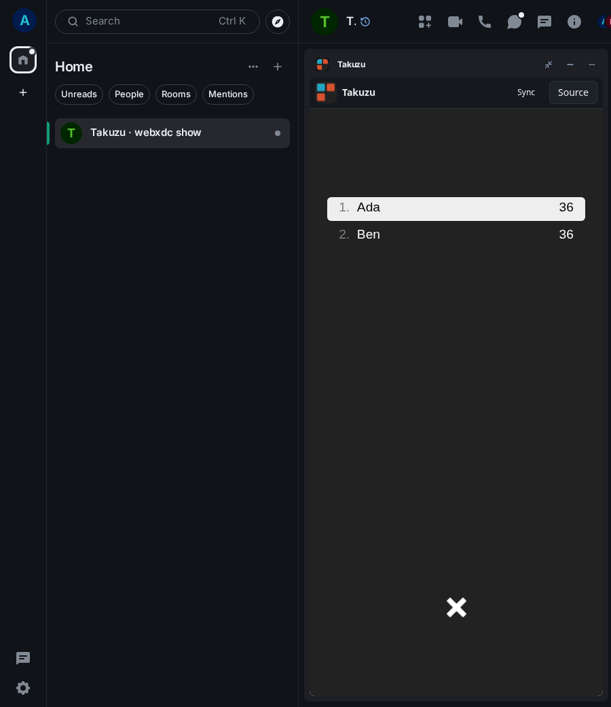Image resolution: width=611 pixels, height=707 pixels.
Task: Open the Home space icon
Action: [x=23, y=60]
